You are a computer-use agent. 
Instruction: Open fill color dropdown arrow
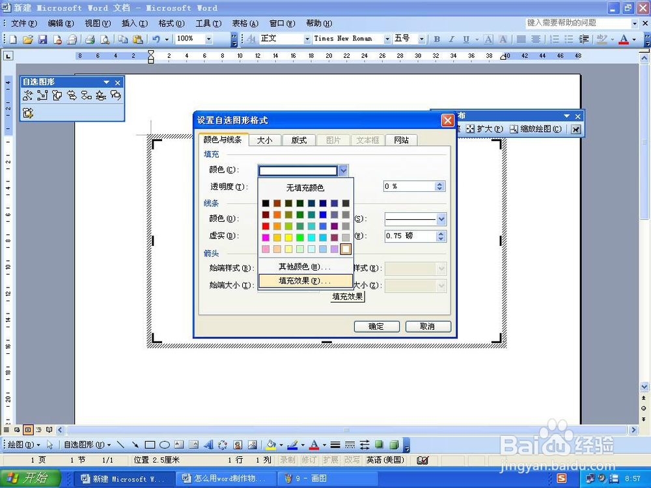(x=343, y=170)
